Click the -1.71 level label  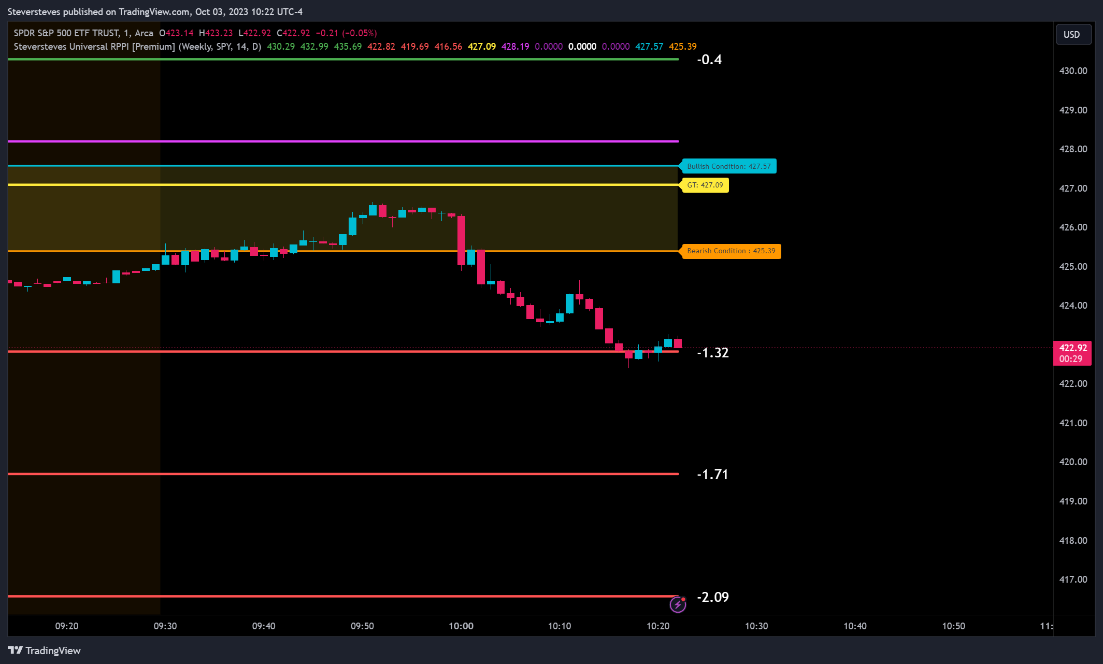(x=712, y=474)
